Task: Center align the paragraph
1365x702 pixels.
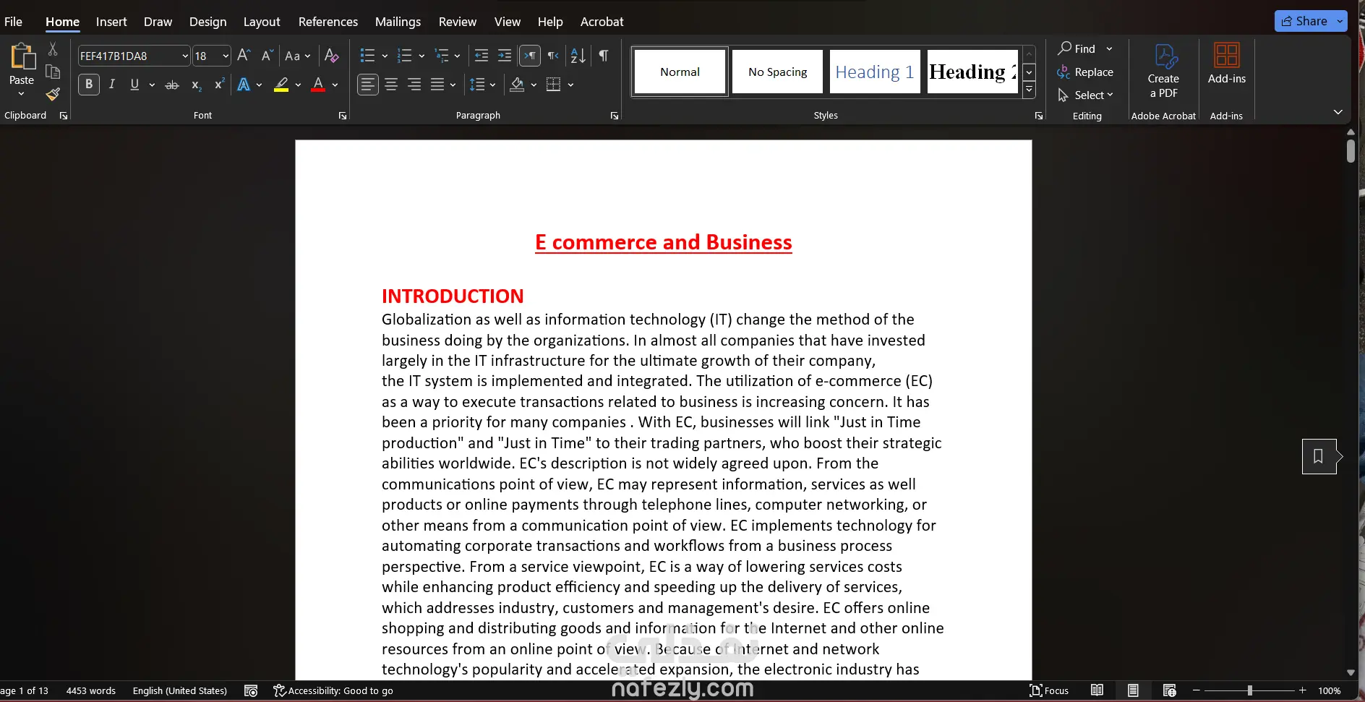Action: (x=391, y=85)
